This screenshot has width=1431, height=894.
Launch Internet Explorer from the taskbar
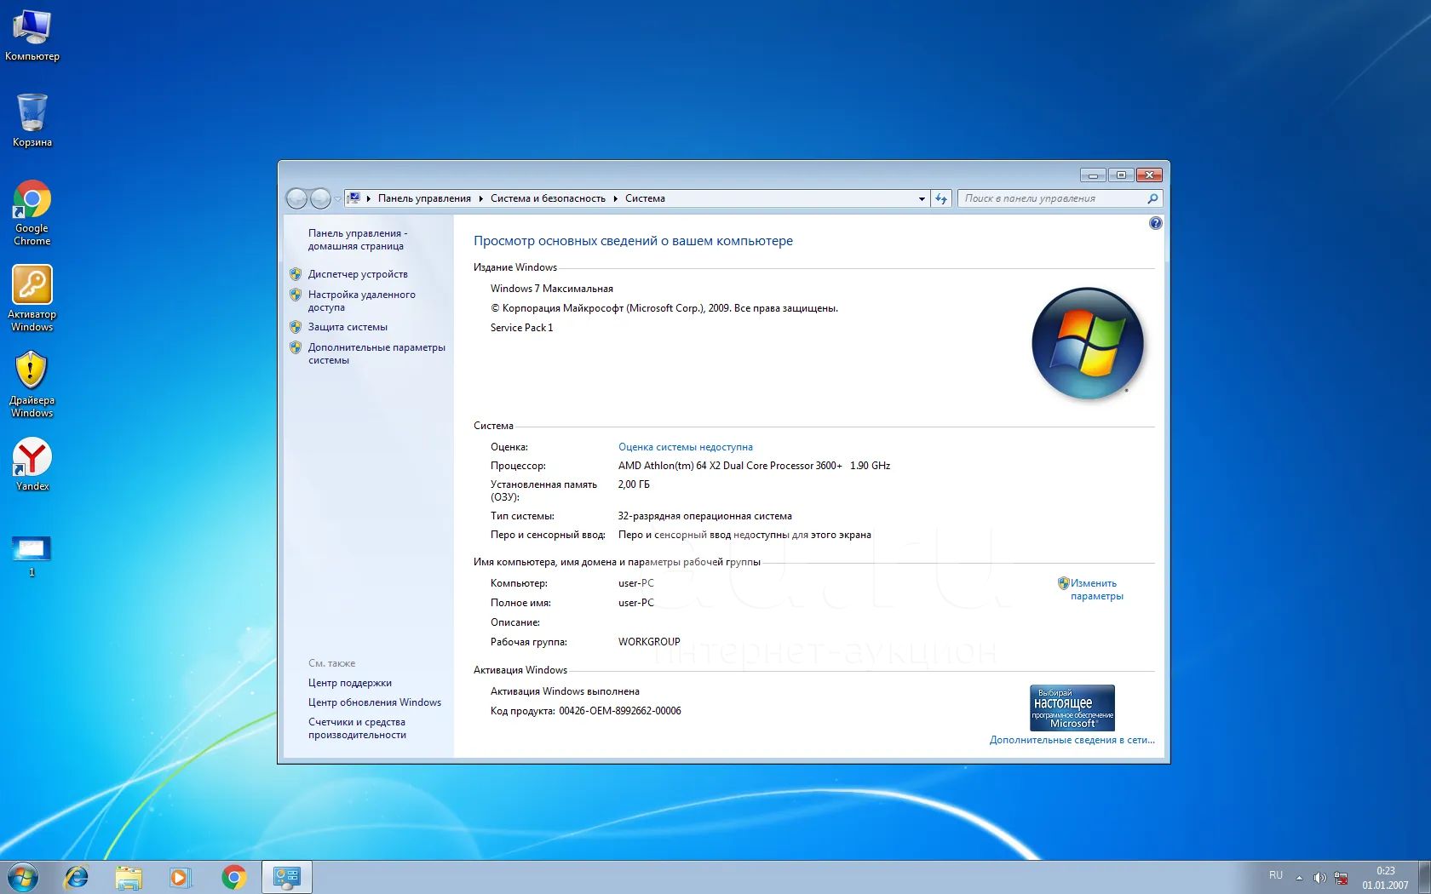coord(77,877)
